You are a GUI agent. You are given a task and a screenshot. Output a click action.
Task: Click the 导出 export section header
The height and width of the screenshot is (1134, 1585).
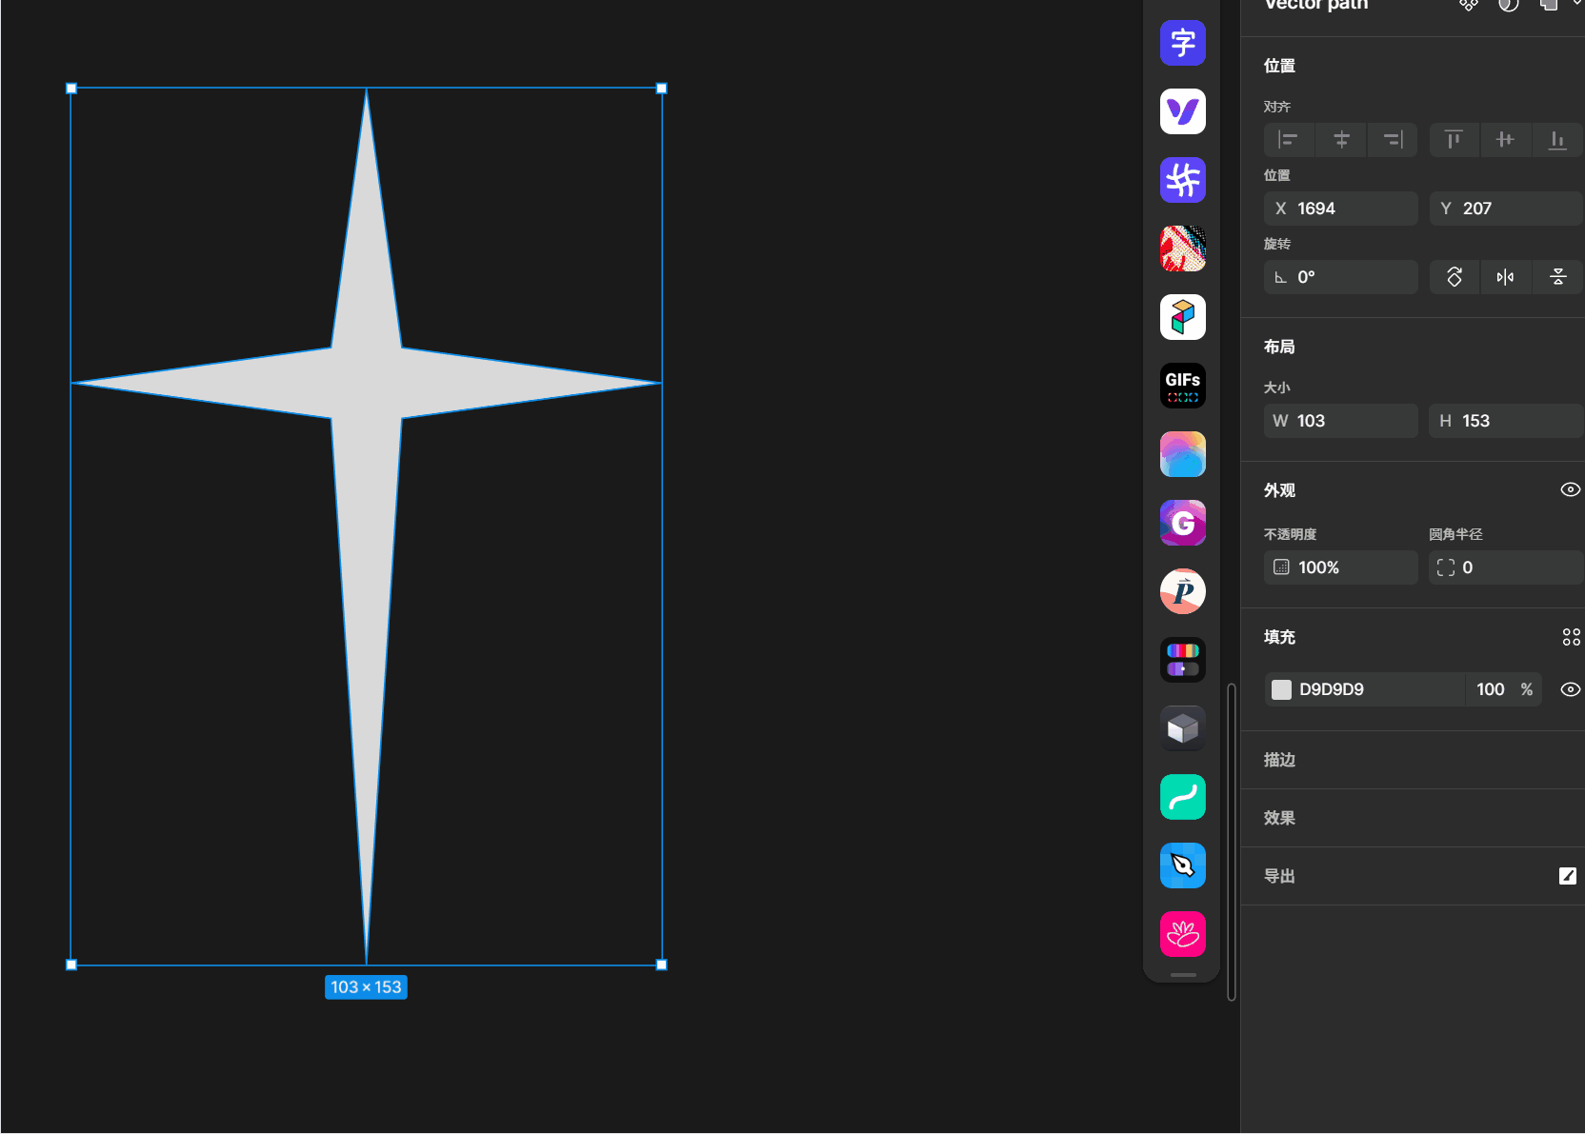click(1279, 876)
